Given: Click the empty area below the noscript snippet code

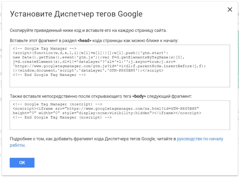Looking at the screenshot, I should 120,124.
